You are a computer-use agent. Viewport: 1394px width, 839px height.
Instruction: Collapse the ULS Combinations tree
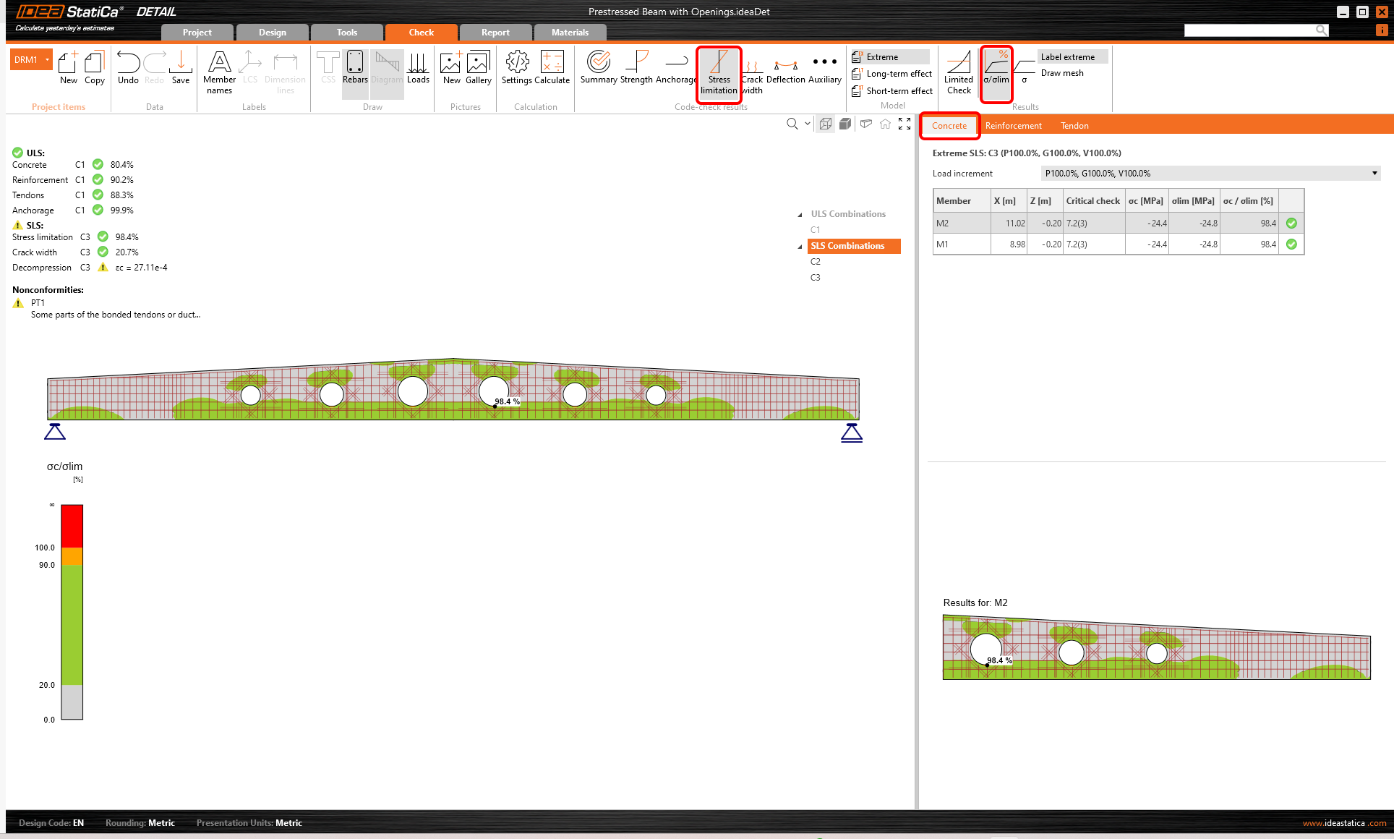(x=800, y=215)
